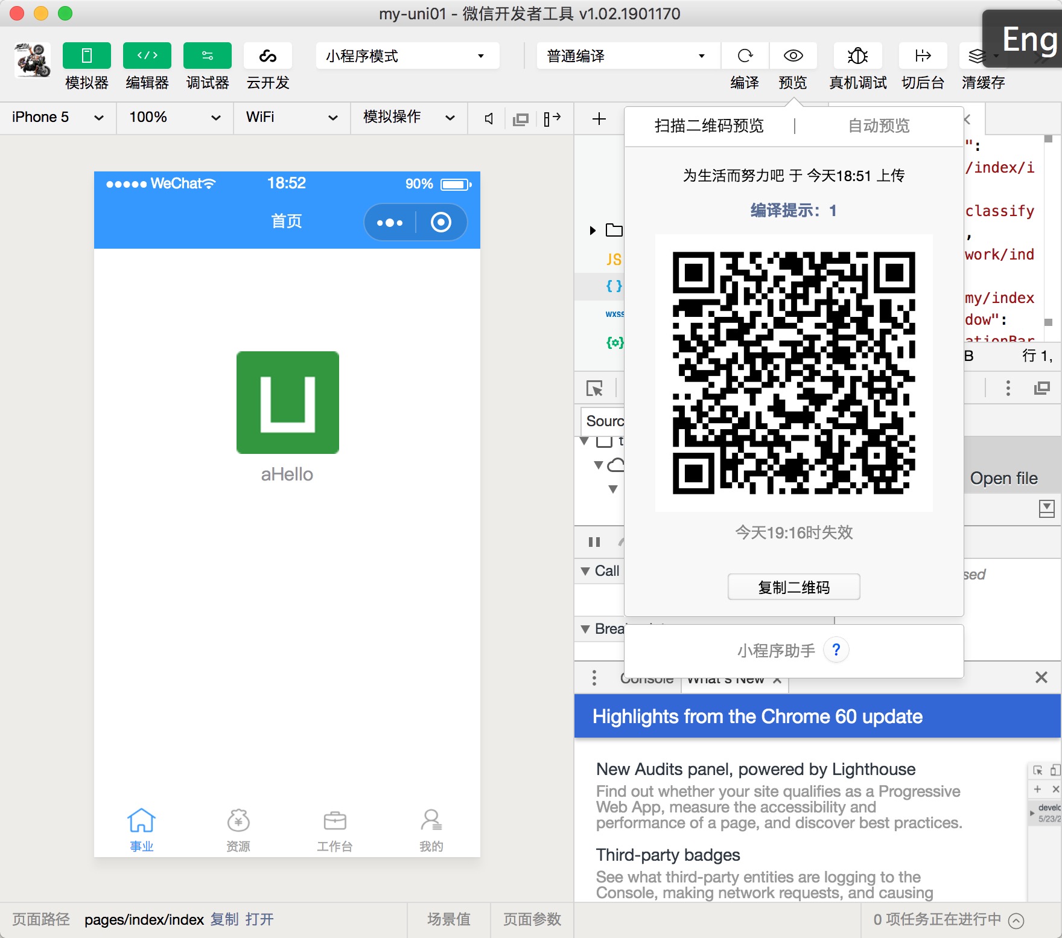
Task: Click the 切后台 switch background icon
Action: [923, 56]
